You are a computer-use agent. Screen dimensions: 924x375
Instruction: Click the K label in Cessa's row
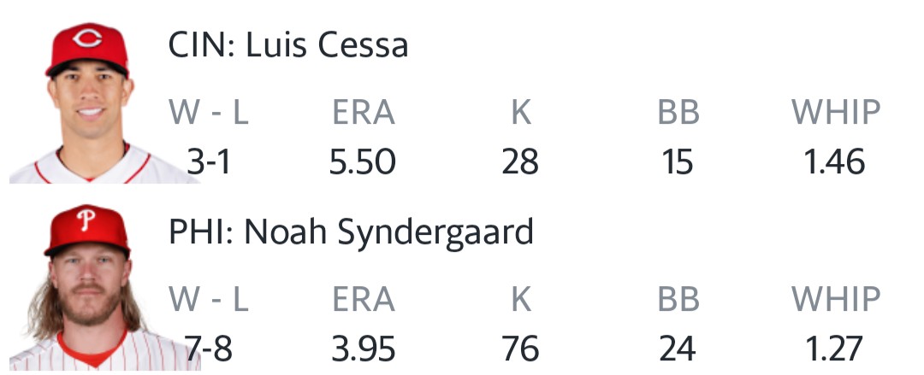(x=520, y=113)
